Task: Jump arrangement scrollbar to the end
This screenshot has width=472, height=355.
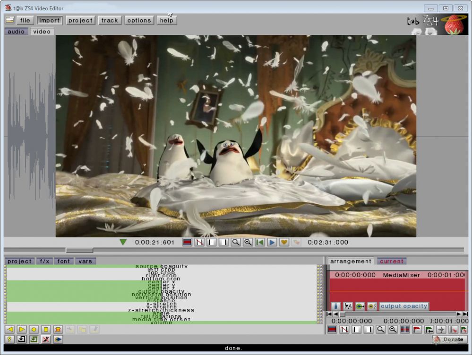Action: pos(465,314)
